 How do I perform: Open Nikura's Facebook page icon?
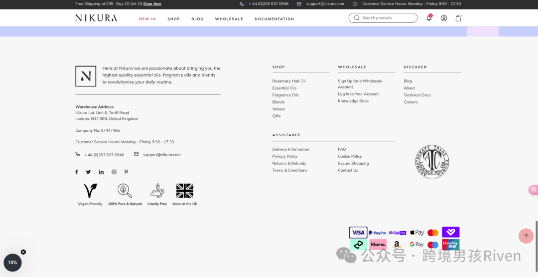(77, 172)
